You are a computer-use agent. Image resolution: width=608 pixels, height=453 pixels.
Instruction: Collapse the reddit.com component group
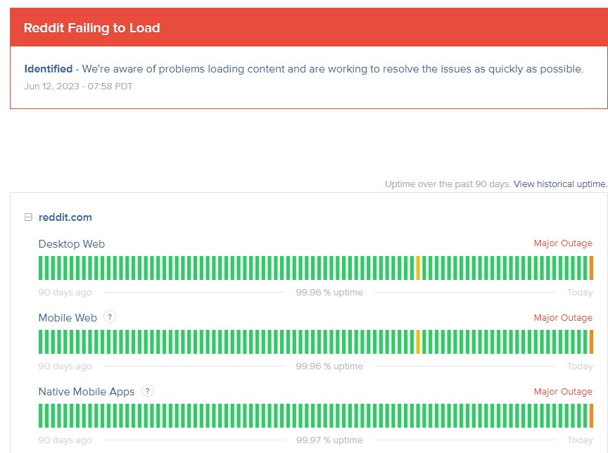pyautogui.click(x=28, y=217)
